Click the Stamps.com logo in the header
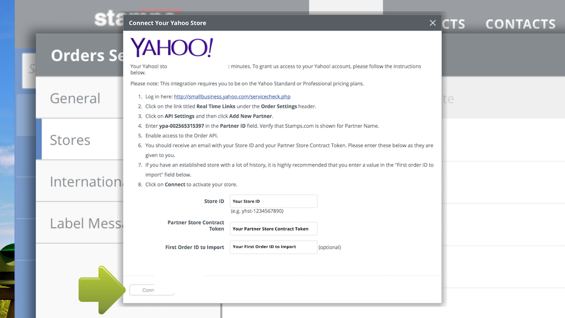The image size is (565, 318). click(108, 19)
